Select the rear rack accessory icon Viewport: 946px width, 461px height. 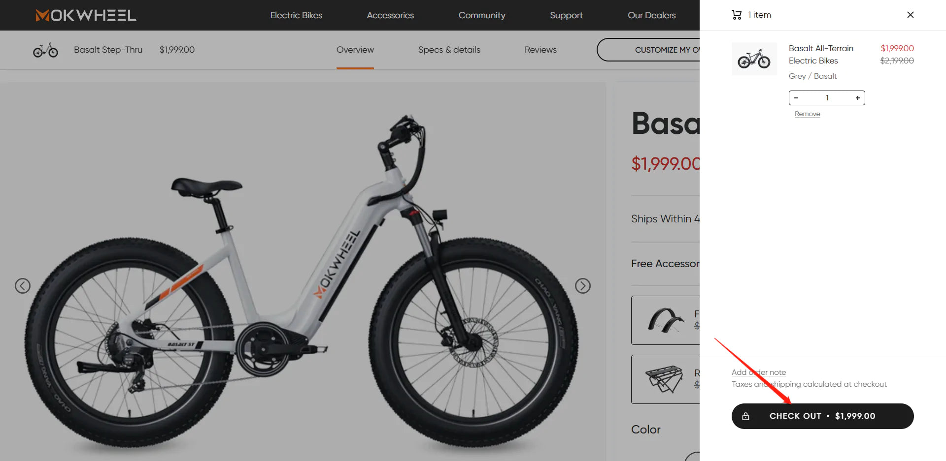point(664,379)
